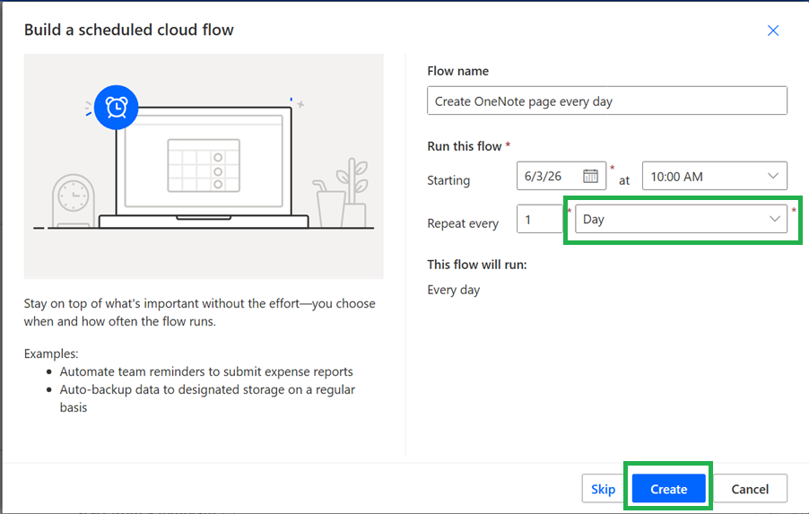
Task: Click the Cancel button
Action: point(750,489)
